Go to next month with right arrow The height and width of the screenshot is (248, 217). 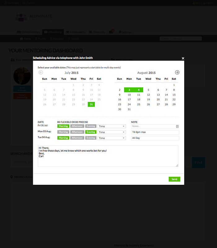click(177, 73)
